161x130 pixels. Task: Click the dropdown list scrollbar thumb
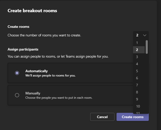[147, 47]
